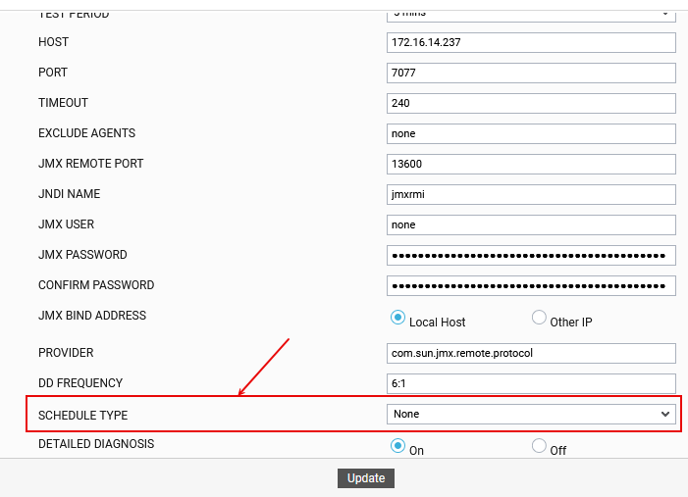Click the JNDI NAME input
The image size is (688, 497).
tap(531, 194)
